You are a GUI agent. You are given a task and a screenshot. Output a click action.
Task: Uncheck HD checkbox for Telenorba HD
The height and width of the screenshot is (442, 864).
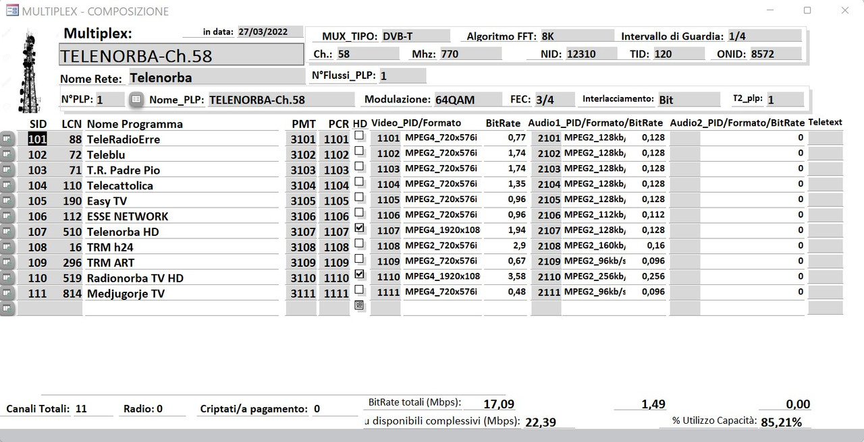(x=359, y=228)
